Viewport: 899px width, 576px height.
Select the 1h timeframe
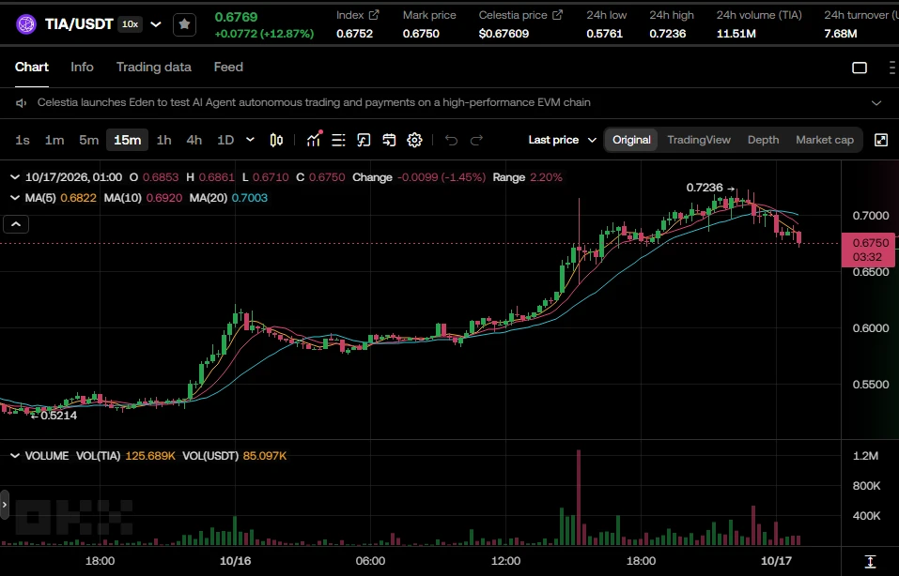(x=164, y=140)
